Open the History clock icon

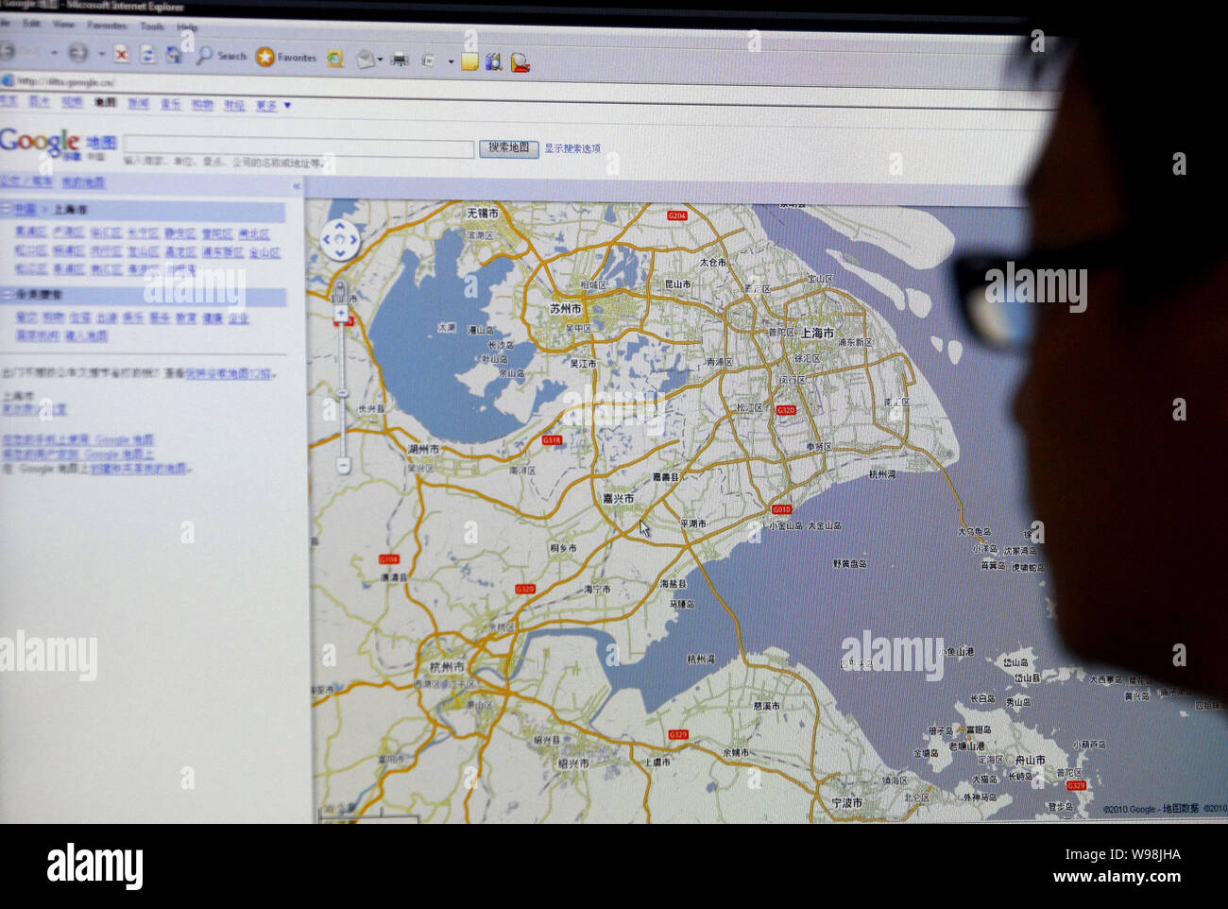(334, 59)
